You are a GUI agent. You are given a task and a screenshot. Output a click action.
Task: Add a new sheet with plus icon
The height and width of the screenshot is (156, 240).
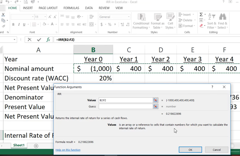click(x=36, y=146)
